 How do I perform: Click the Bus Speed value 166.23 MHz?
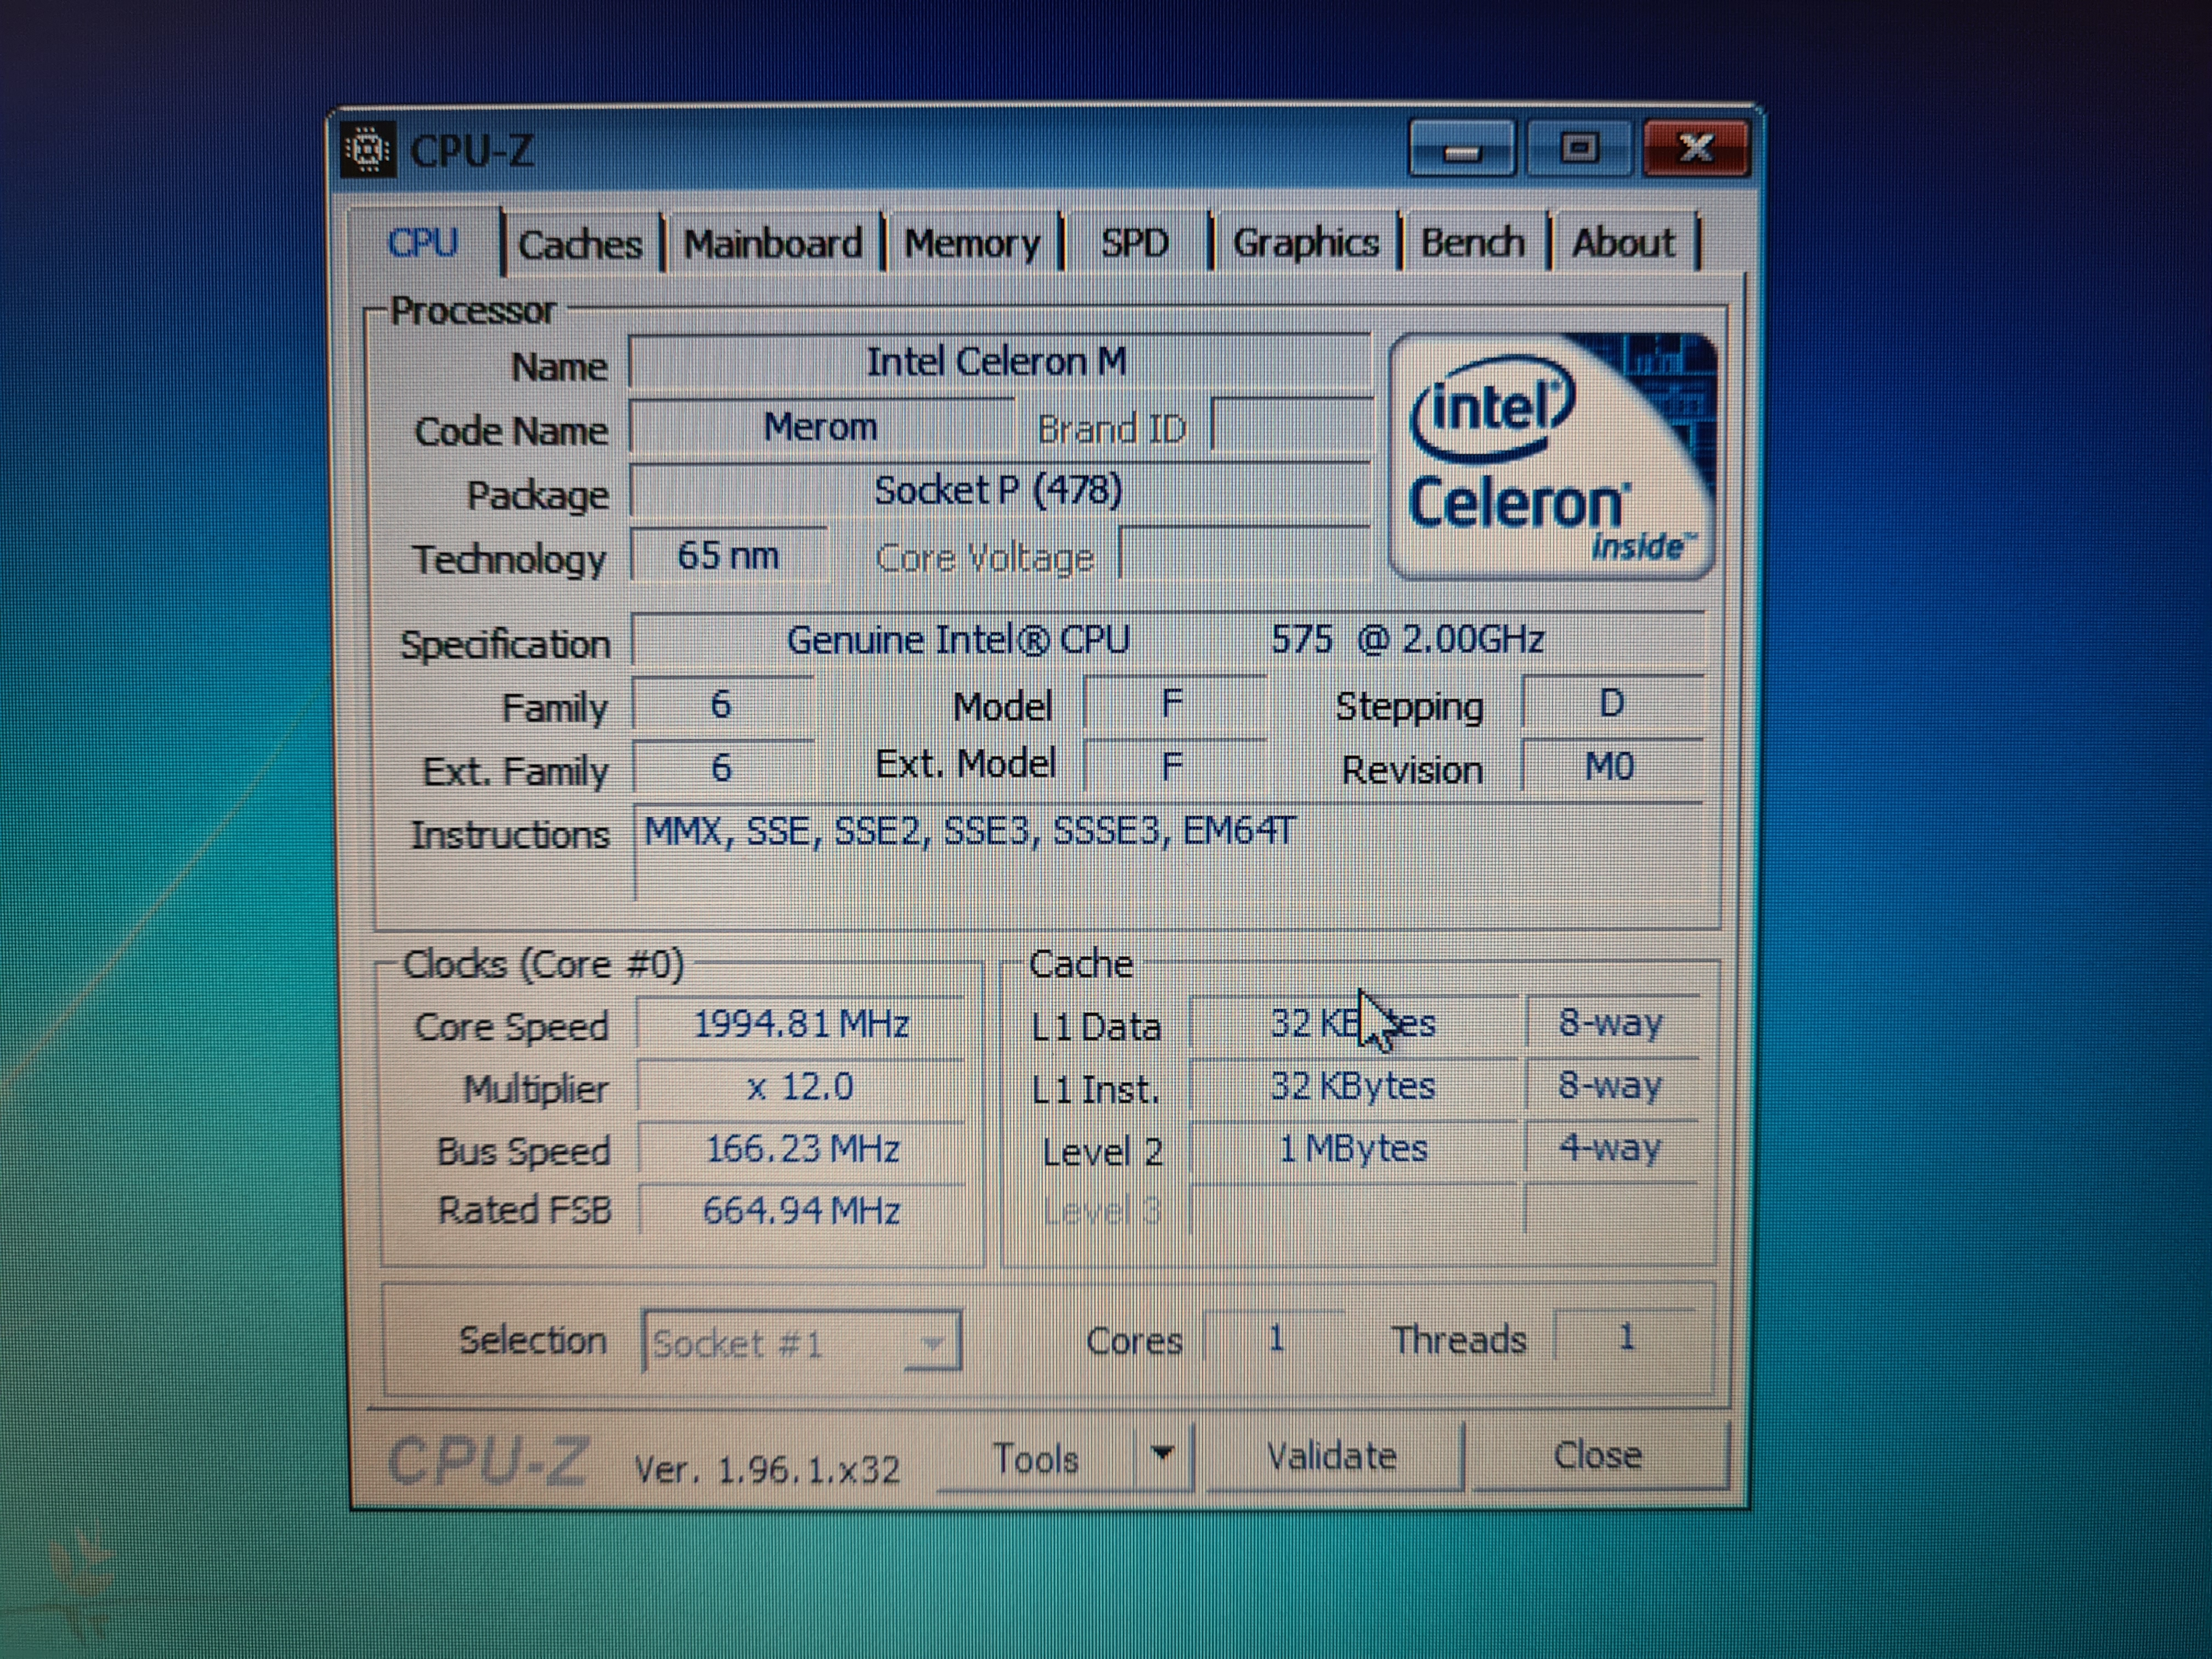coord(801,1149)
